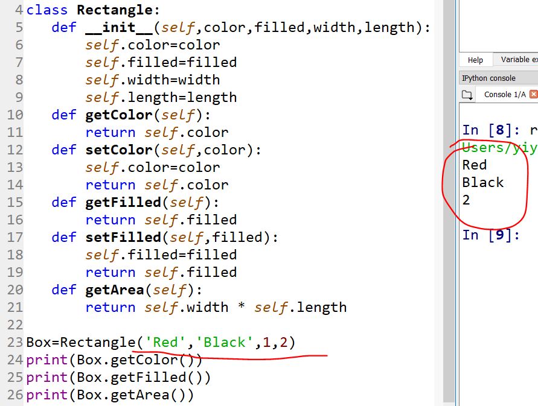The height and width of the screenshot is (406, 538).
Task: Click line number 4 in gutter
Action: (x=19, y=10)
